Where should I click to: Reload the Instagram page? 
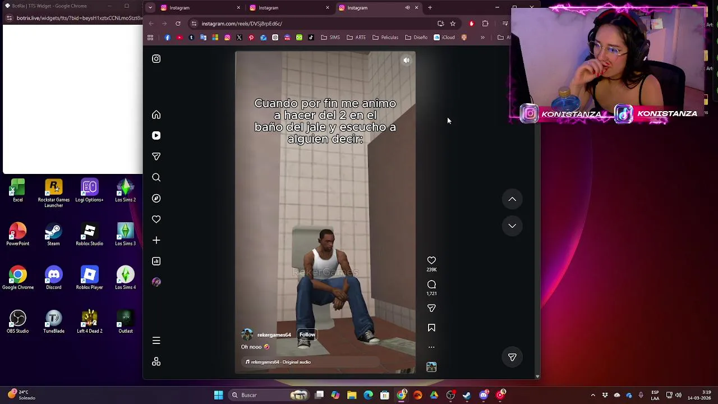click(x=178, y=24)
